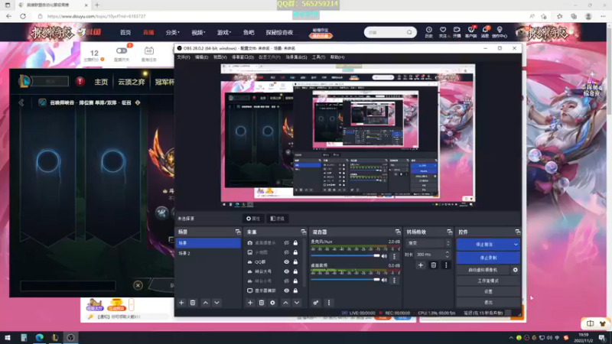Unlock the 显示器捕获 source
This screenshot has width=612, height=344.
295,290
